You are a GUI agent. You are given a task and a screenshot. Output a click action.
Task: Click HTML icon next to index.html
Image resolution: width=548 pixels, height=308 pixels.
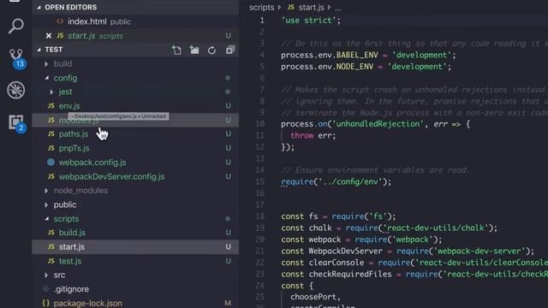tap(60, 21)
